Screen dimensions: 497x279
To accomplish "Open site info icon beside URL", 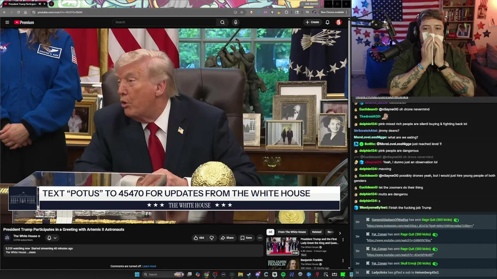I will [x=33, y=12].
